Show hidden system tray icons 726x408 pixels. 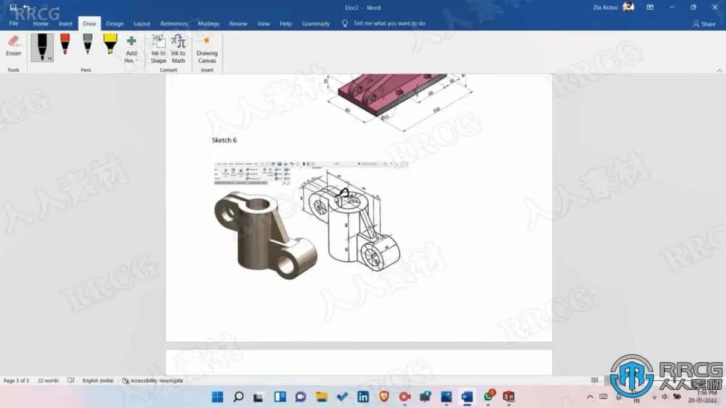tap(590, 397)
